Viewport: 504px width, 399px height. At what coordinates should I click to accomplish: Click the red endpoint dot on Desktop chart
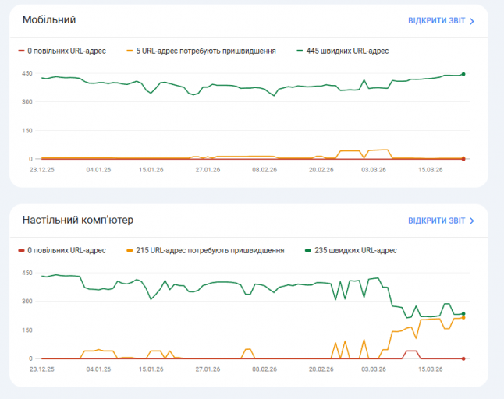coord(463,358)
